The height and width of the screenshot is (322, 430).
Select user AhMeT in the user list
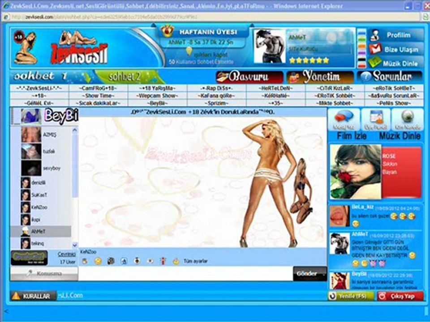[41, 232]
